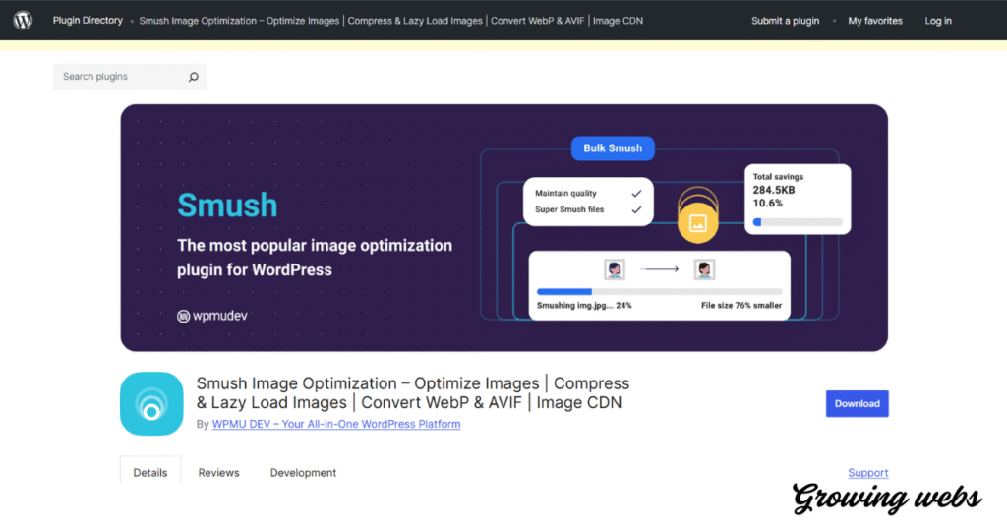Click the Total savings 284.5KB text
Screen dimensions: 1007x529
point(774,190)
